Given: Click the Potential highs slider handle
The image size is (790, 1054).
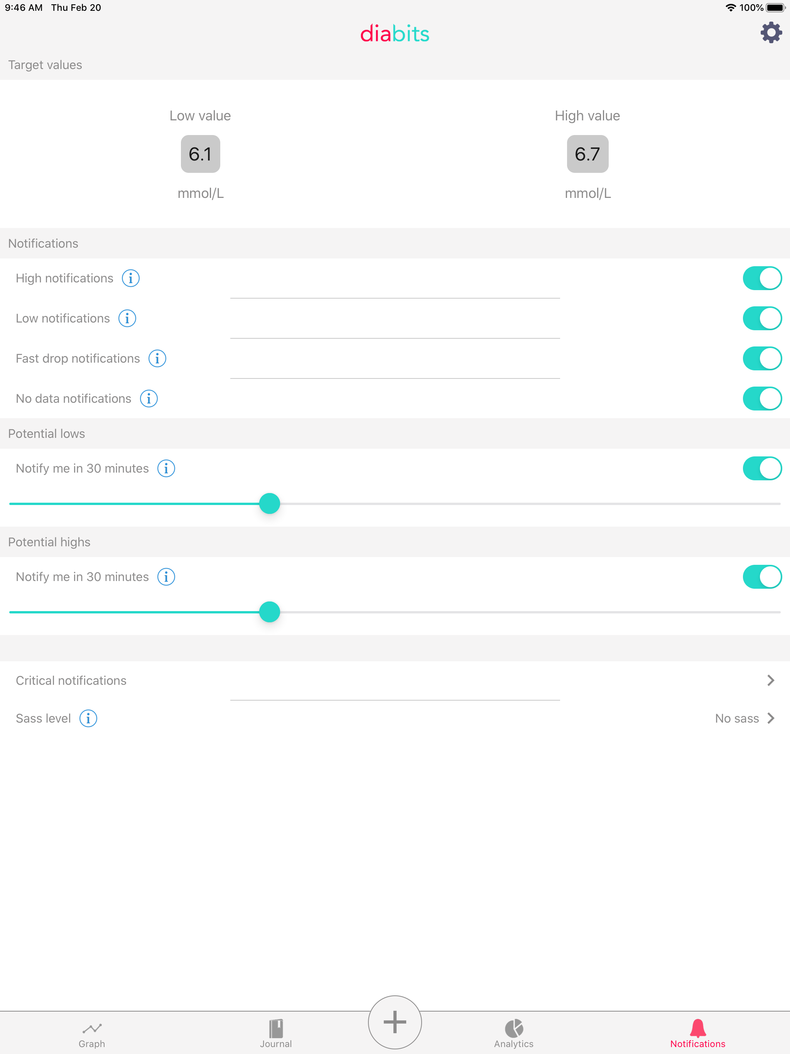Looking at the screenshot, I should [270, 612].
